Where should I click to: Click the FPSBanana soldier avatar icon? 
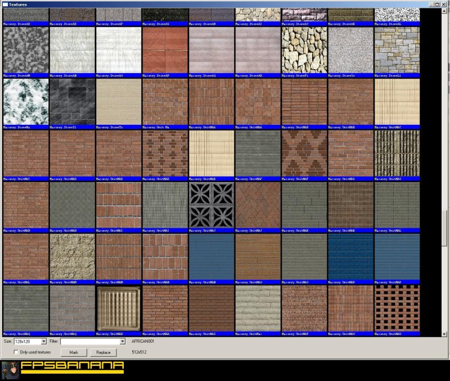10,369
